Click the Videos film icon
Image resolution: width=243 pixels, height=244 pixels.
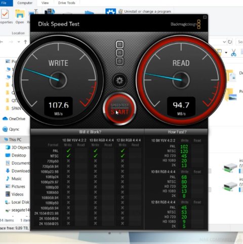click(8, 194)
